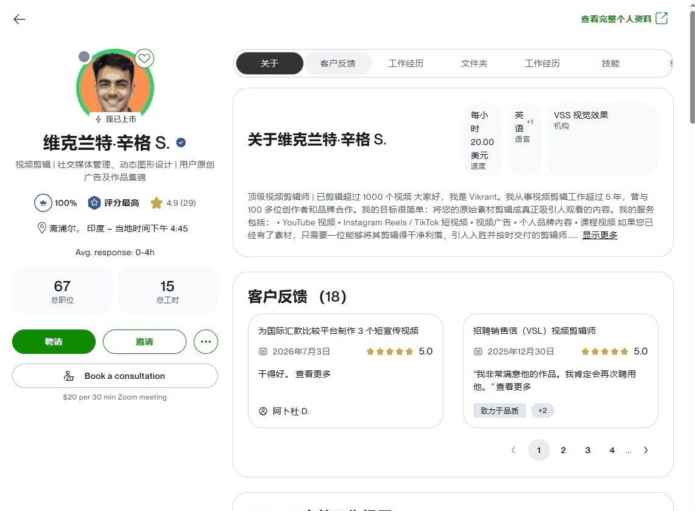
Task: Go back using the left arrow icon
Action: point(19,19)
